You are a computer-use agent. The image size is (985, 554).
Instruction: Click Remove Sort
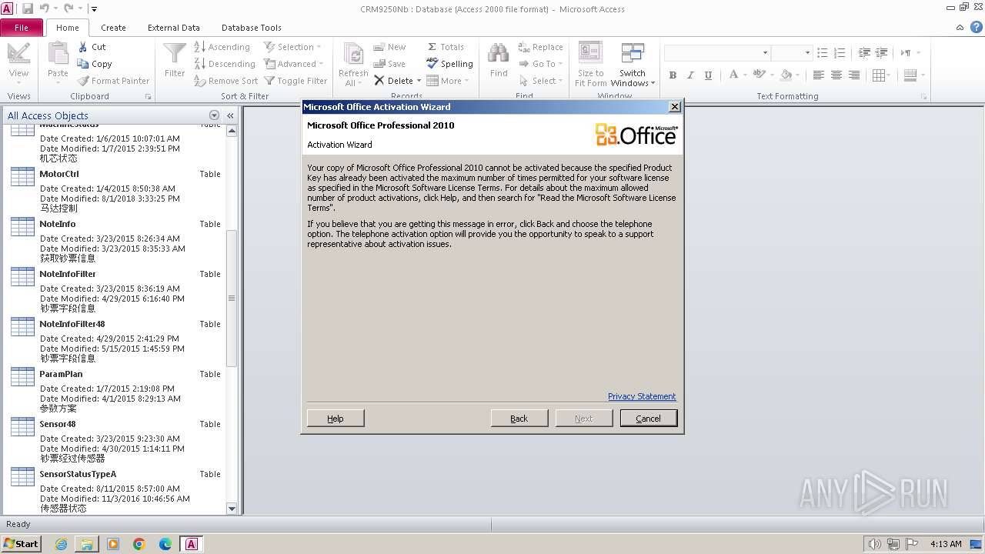(x=225, y=81)
